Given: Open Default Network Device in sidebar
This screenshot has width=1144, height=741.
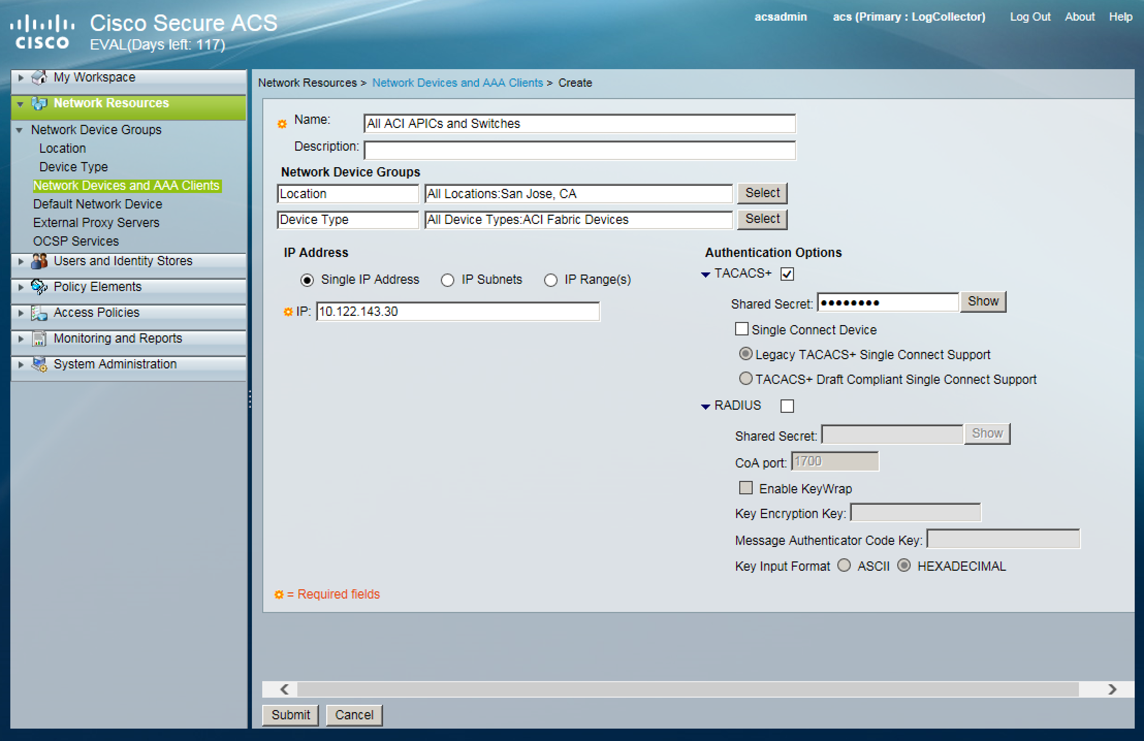Looking at the screenshot, I should pos(98,204).
